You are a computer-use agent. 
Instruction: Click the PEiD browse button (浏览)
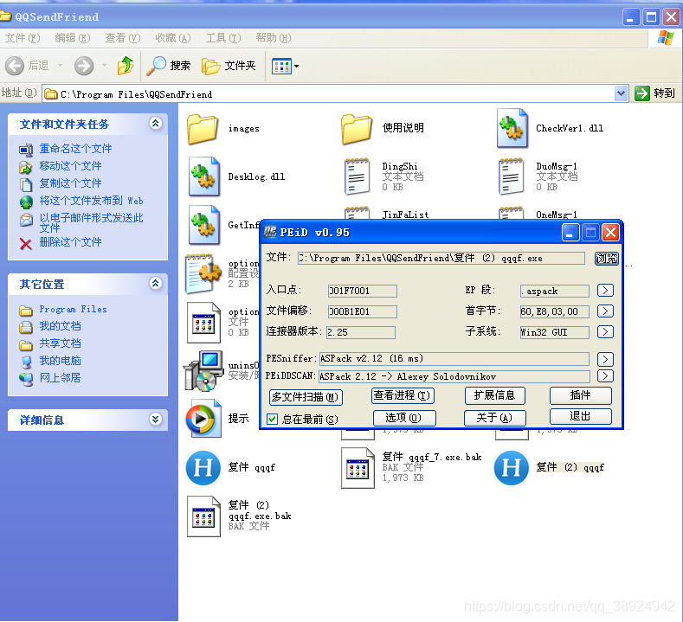pos(606,259)
